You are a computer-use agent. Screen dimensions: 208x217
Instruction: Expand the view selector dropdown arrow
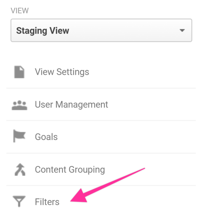182,30
